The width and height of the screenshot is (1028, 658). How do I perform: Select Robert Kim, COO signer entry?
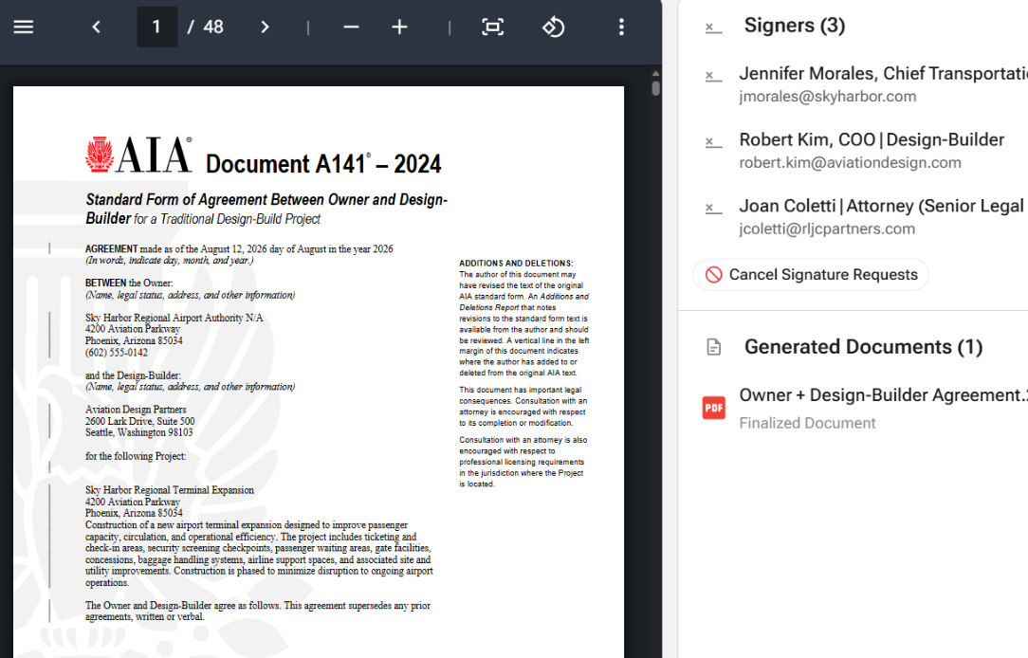click(x=872, y=139)
